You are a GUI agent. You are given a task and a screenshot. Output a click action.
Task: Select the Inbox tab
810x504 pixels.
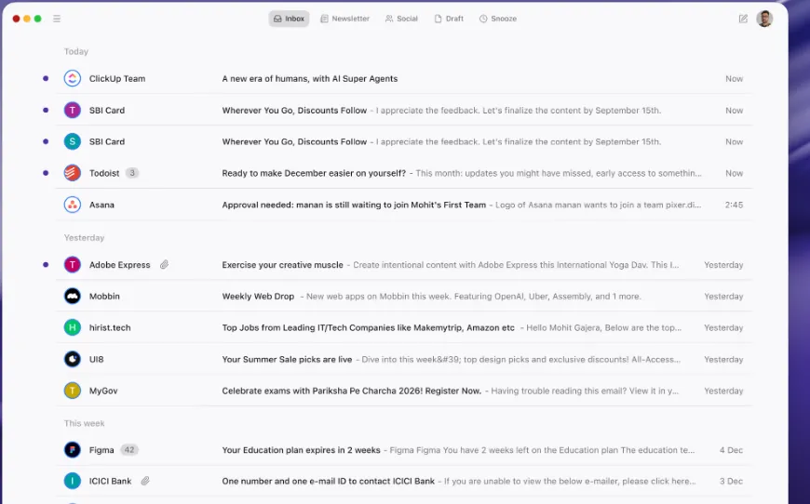point(289,19)
